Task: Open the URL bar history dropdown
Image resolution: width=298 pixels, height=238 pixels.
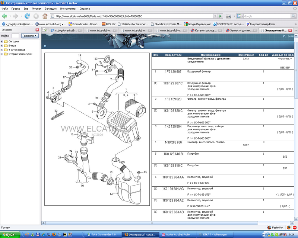Action: tap(215, 16)
